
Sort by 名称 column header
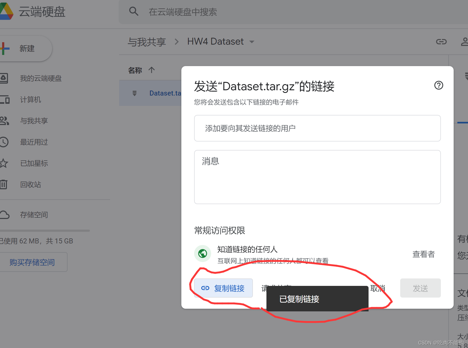[135, 70]
